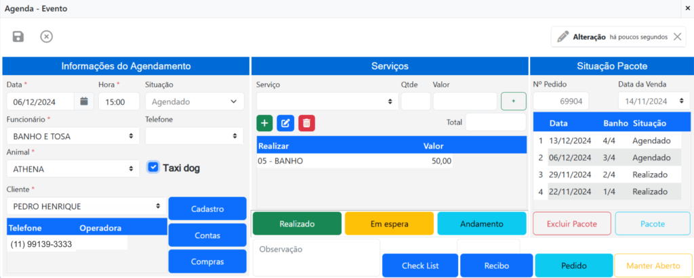Click the outlined plus button beside Valor
This screenshot has height=278, width=694.
(513, 101)
